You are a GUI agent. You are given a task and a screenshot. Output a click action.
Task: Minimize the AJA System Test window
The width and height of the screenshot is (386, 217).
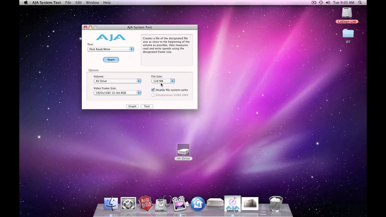coord(90,27)
